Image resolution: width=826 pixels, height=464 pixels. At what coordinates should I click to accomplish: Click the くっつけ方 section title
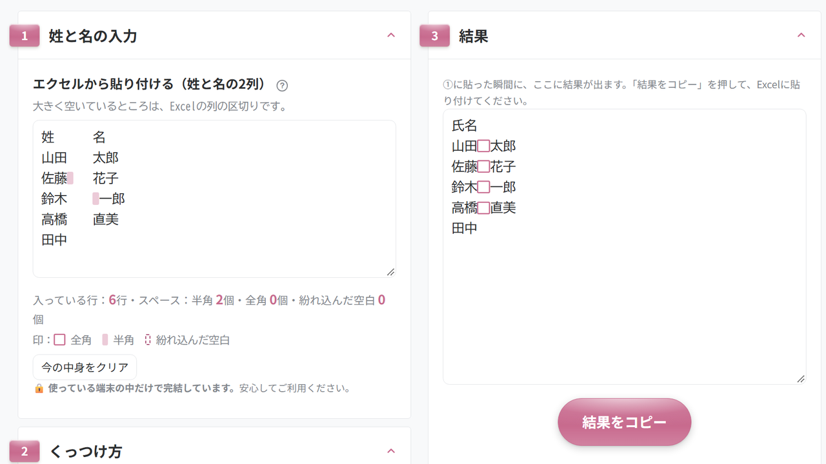(x=86, y=451)
